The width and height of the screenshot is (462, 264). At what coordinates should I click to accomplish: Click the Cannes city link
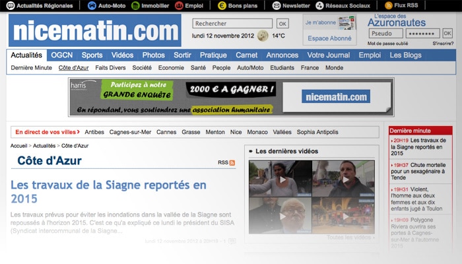click(x=166, y=132)
